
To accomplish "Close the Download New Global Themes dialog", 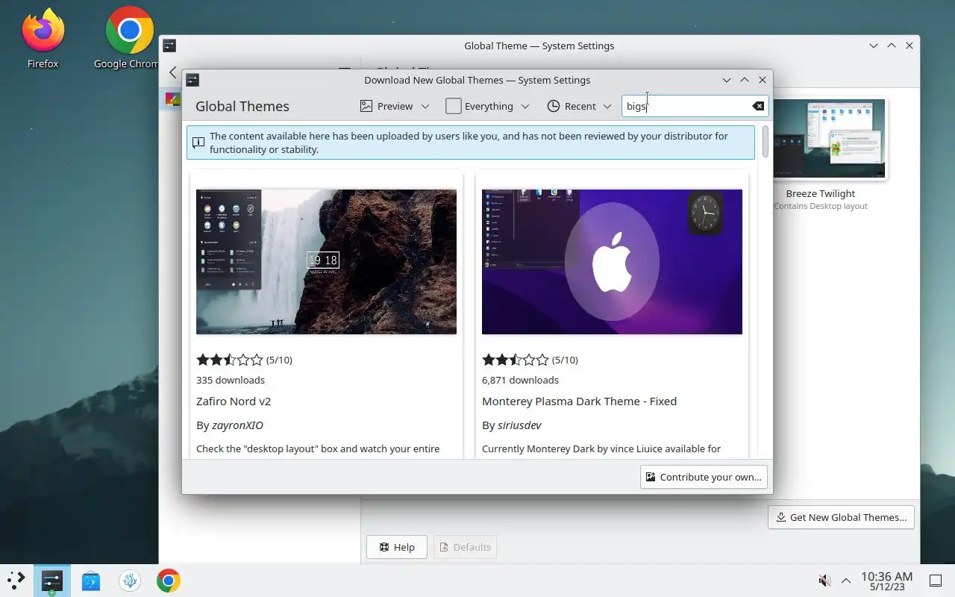I will pyautogui.click(x=763, y=80).
